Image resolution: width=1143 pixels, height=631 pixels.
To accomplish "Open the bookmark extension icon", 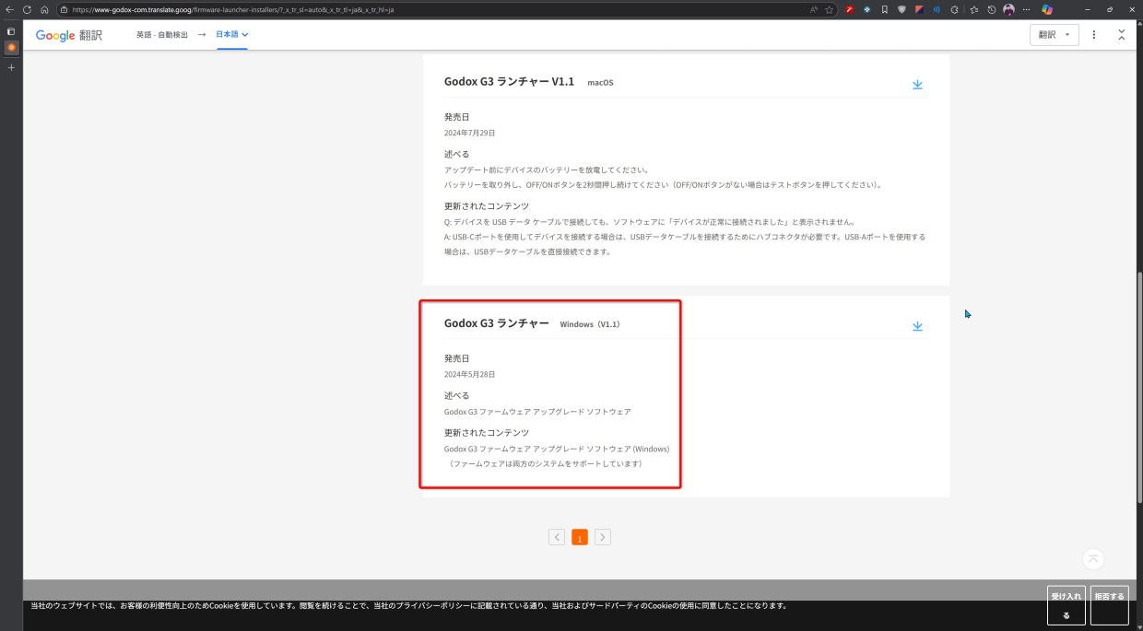I will [x=884, y=9].
